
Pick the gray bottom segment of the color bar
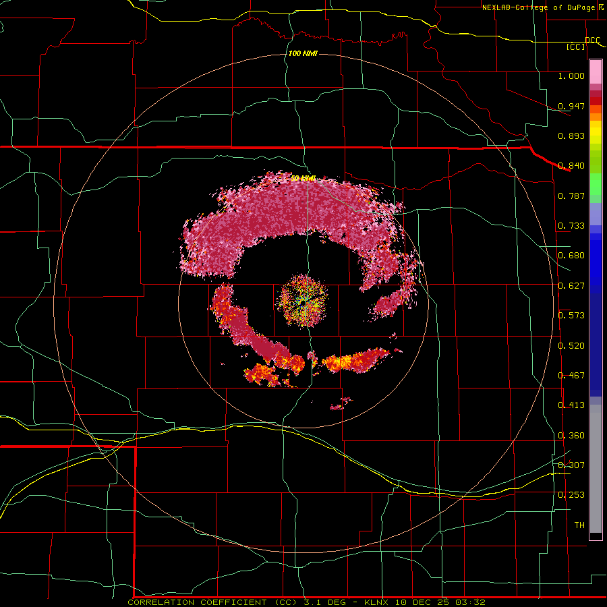[596, 469]
